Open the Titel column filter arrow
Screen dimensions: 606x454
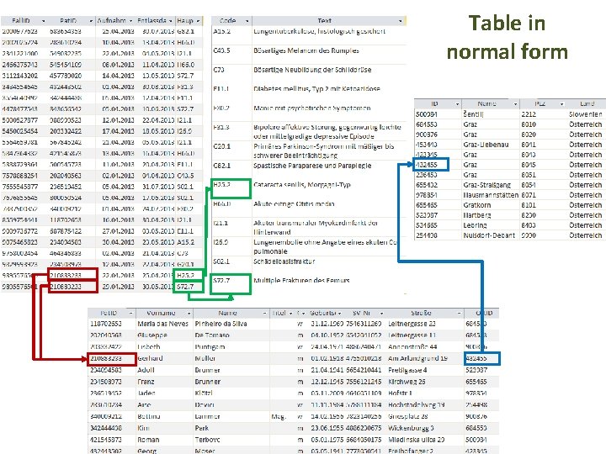pyautogui.click(x=290, y=313)
